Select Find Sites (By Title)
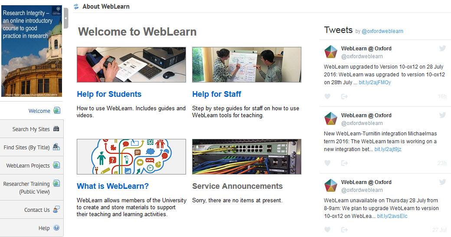 click(27, 147)
